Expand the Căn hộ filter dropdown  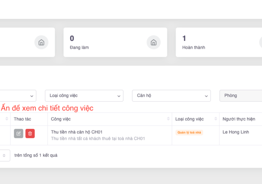tap(171, 96)
